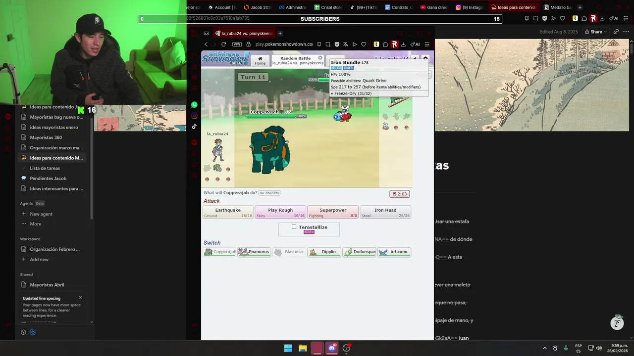The width and height of the screenshot is (634, 356).
Task: Go back in the Showdown browser window
Action: coord(206,44)
